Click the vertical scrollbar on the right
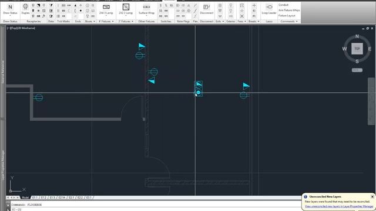This screenshot has height=211, width=376. pyautogui.click(x=371, y=101)
